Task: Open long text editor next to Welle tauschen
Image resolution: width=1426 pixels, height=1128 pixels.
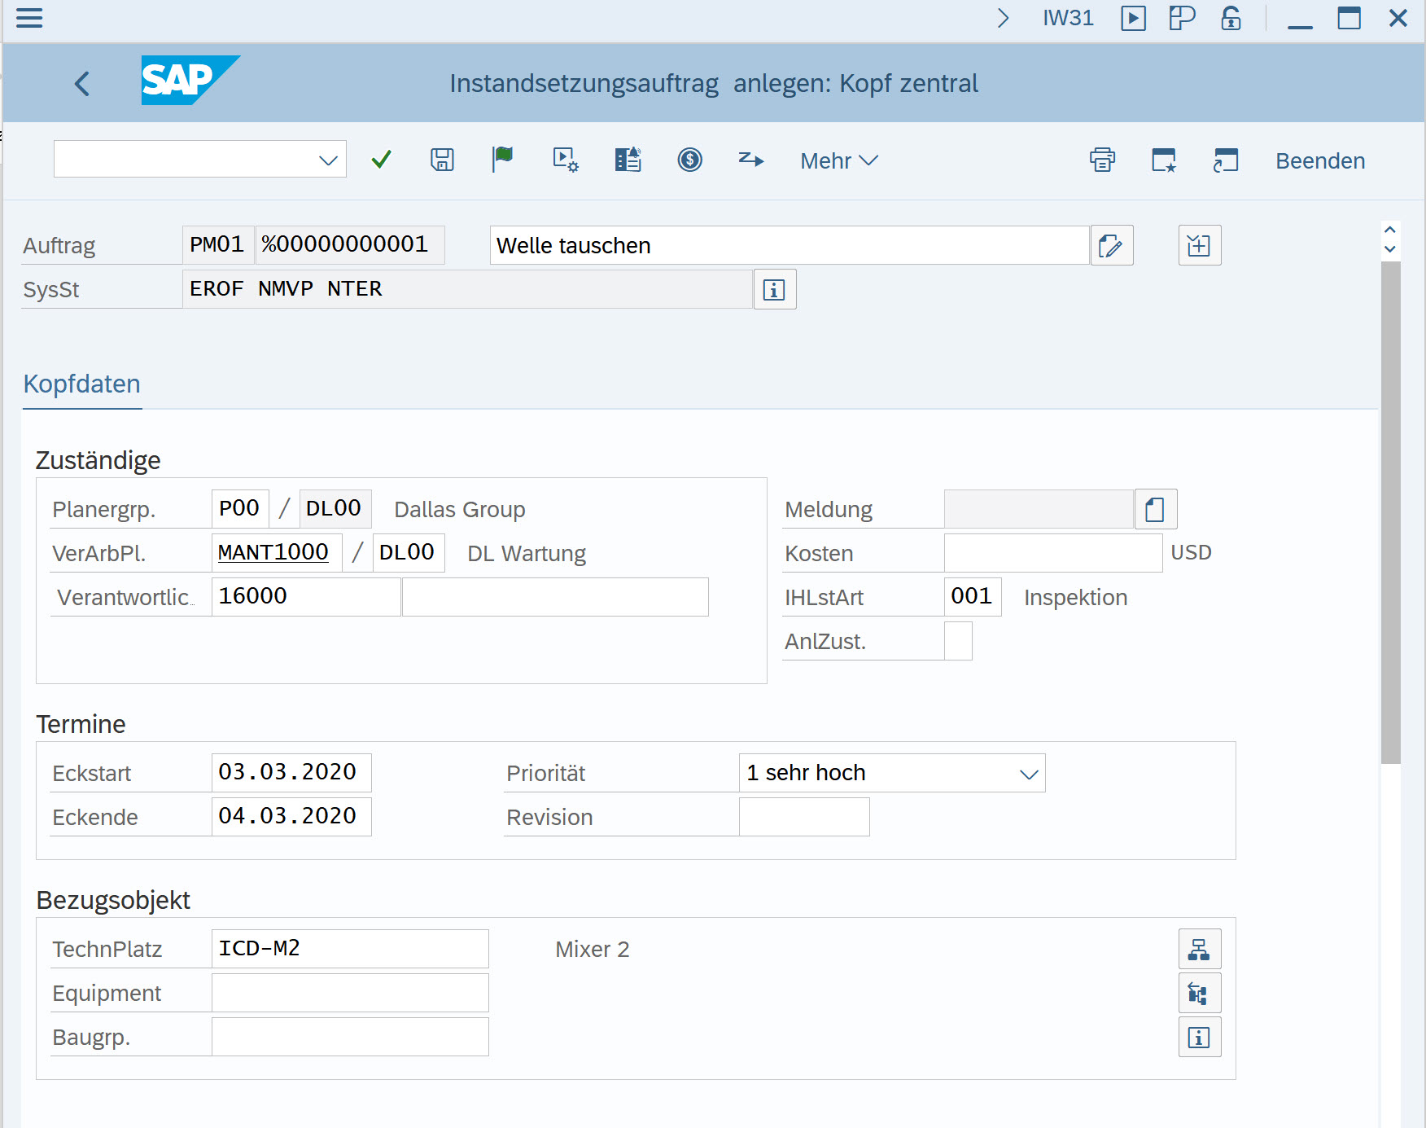Action: pyautogui.click(x=1111, y=246)
